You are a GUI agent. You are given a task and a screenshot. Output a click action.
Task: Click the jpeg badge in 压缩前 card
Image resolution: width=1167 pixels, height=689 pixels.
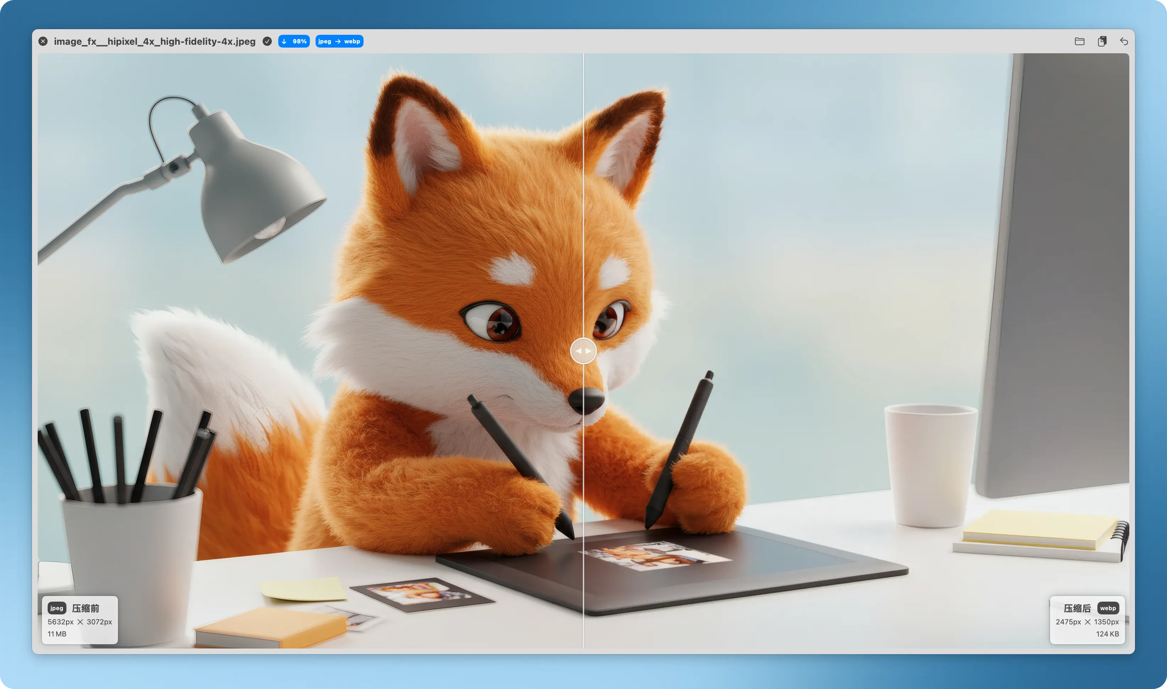pyautogui.click(x=57, y=608)
